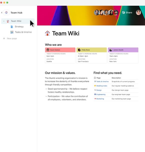145x152 pixels.
Task: Click the Meeting notes page icon
Action: tap(95, 86)
